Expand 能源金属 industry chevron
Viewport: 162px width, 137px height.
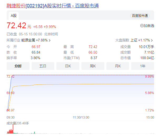[50, 40]
